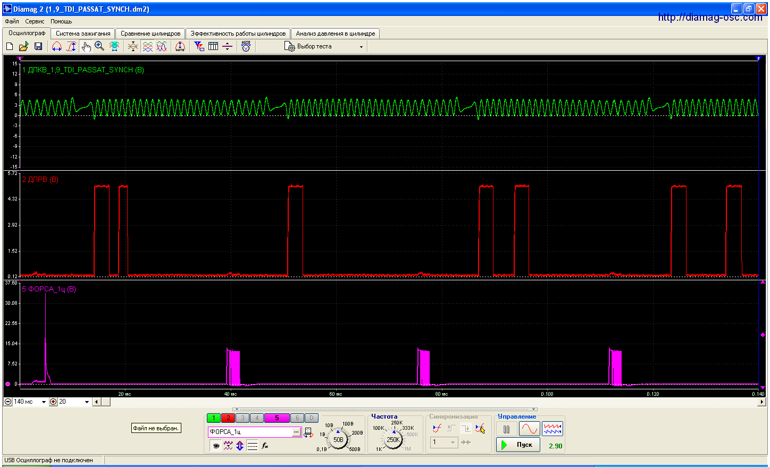770x467 pixels.
Task: Select rising edge sync icon
Action: click(x=451, y=428)
